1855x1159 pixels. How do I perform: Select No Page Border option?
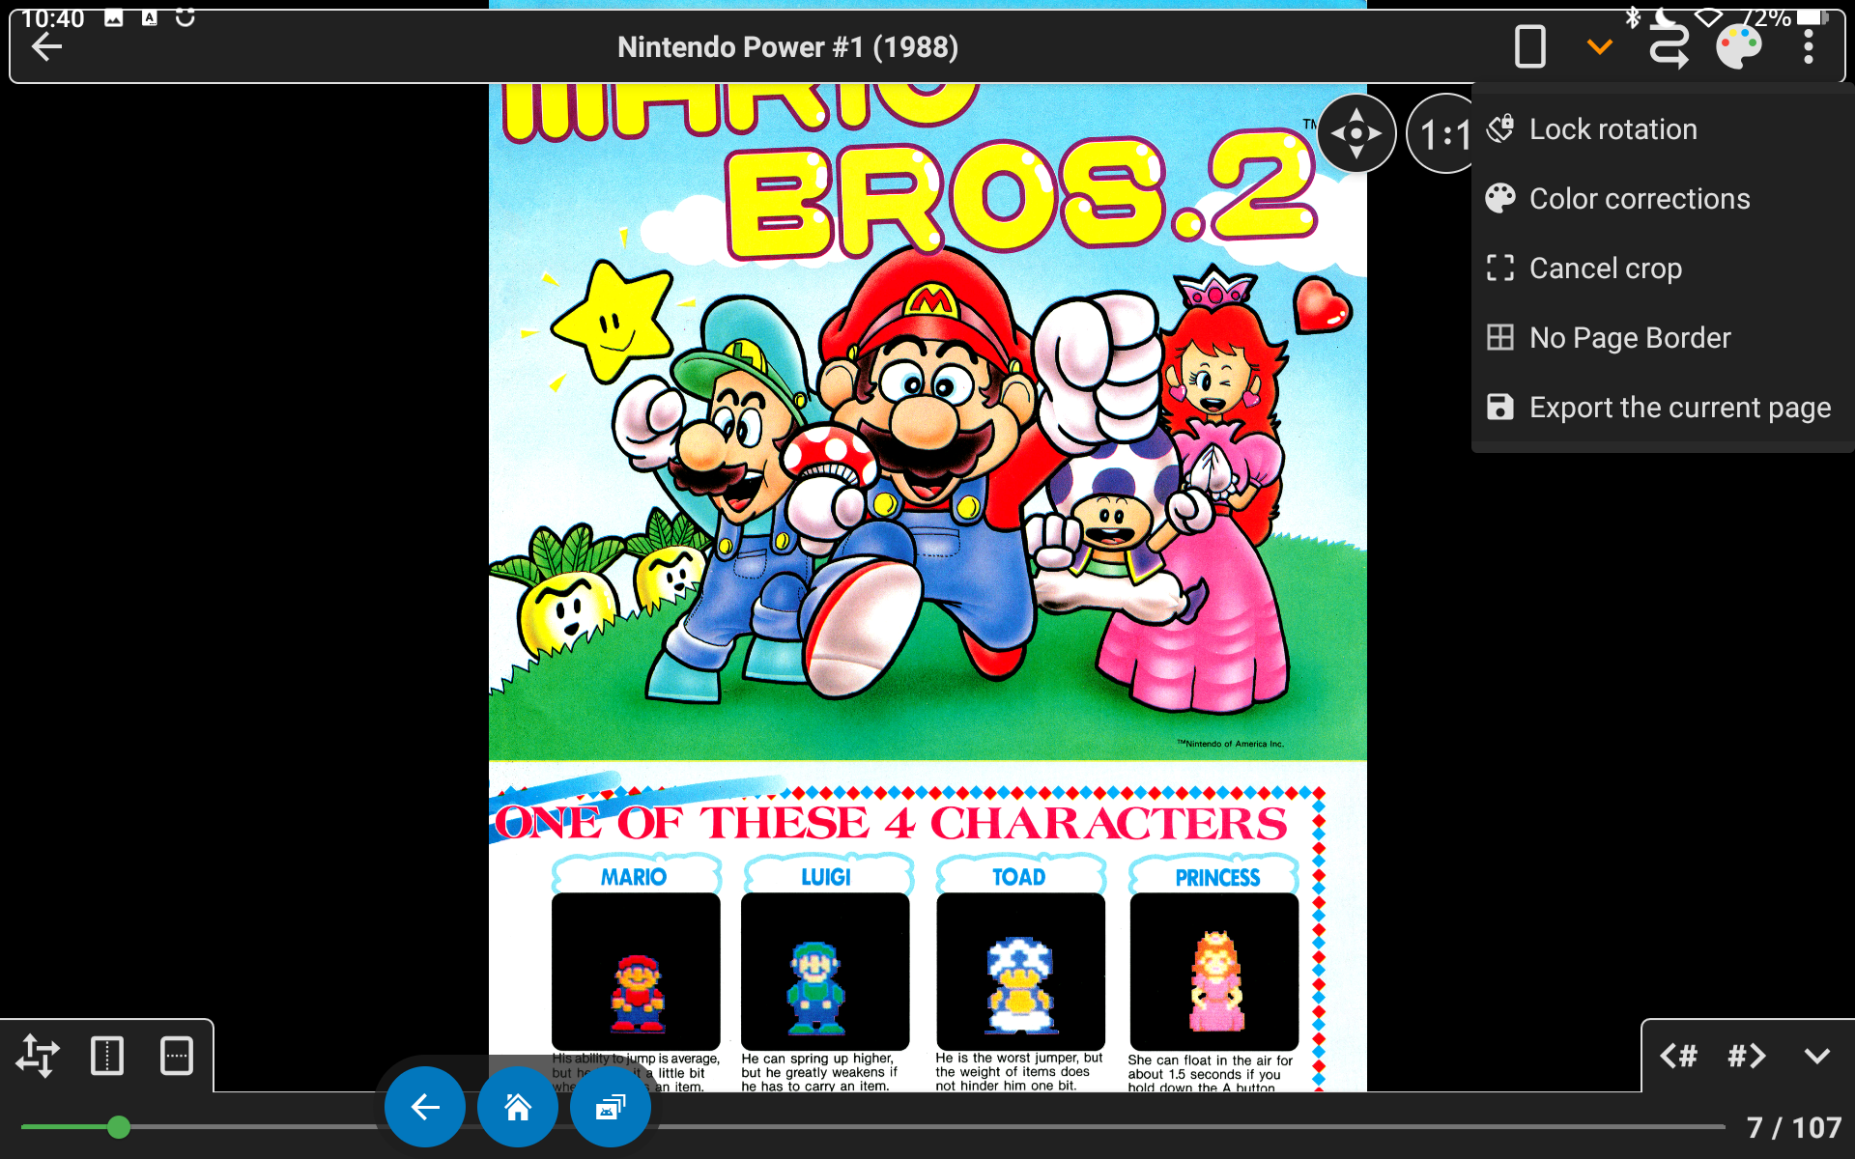(1662, 338)
